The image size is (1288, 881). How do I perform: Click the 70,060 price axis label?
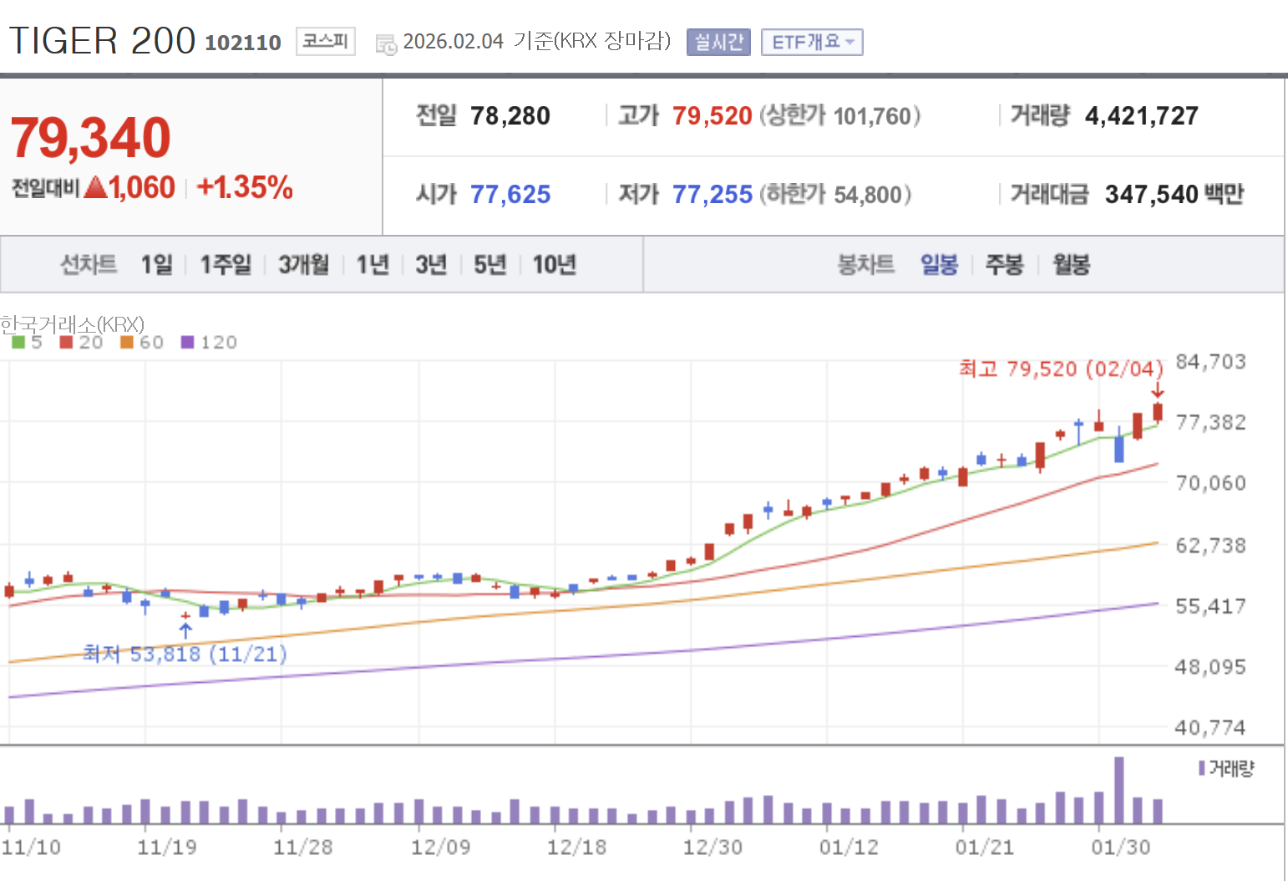(x=1210, y=483)
